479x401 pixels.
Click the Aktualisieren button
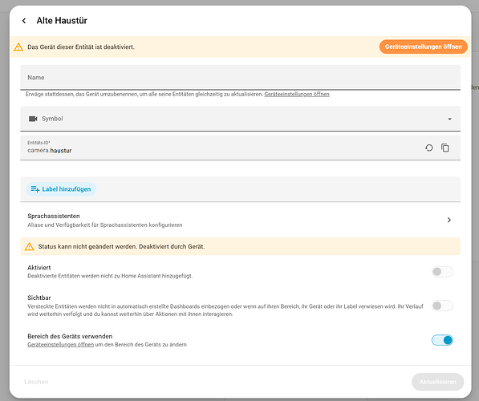437,382
